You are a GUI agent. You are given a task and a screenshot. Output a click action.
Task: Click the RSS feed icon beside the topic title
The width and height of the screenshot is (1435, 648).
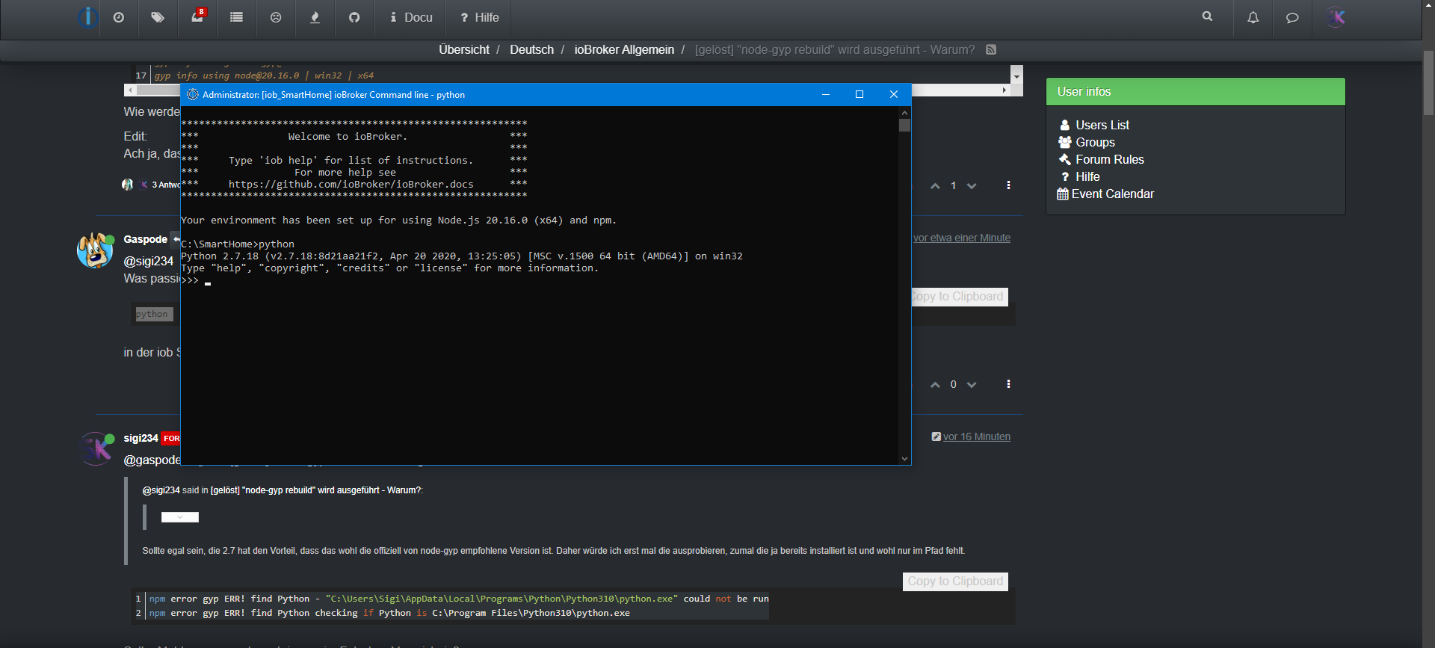click(x=991, y=49)
